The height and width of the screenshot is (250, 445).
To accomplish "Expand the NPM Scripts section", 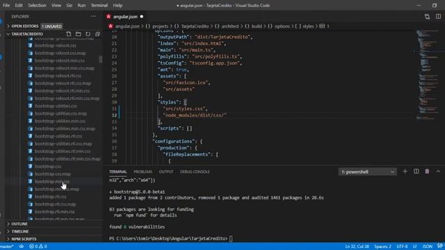I will 24,239.
